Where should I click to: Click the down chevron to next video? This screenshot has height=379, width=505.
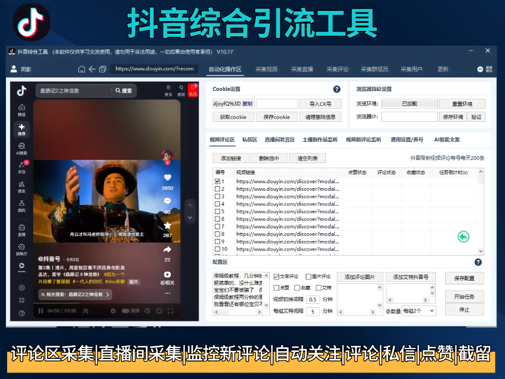[189, 218]
